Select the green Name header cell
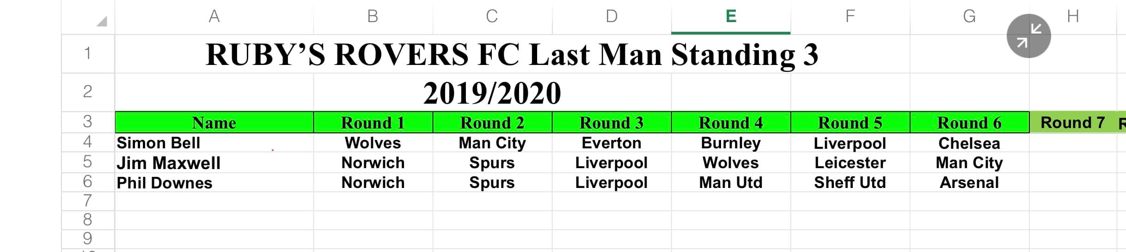This screenshot has height=252, width=1126. coord(214,123)
